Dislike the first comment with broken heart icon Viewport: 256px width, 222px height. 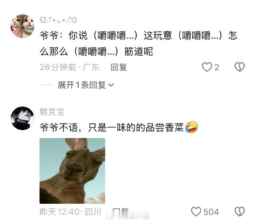pos(240,67)
